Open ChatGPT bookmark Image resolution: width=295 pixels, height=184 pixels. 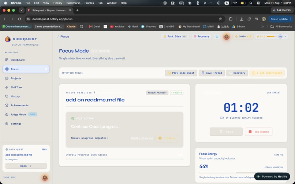pos(167,27)
